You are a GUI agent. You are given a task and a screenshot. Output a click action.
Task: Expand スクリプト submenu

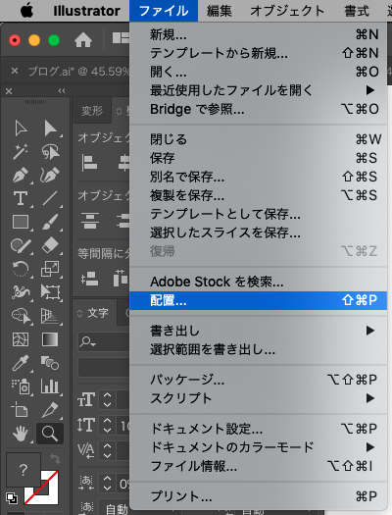[x=258, y=398]
